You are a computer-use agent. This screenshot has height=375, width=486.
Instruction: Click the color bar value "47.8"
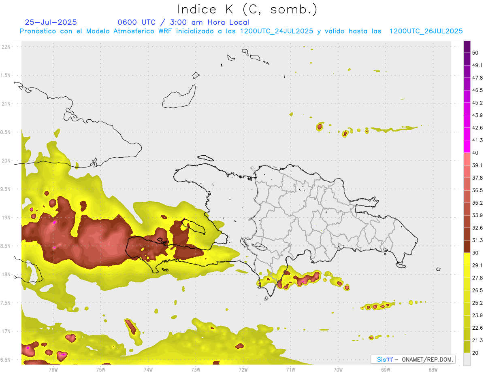pos(477,78)
